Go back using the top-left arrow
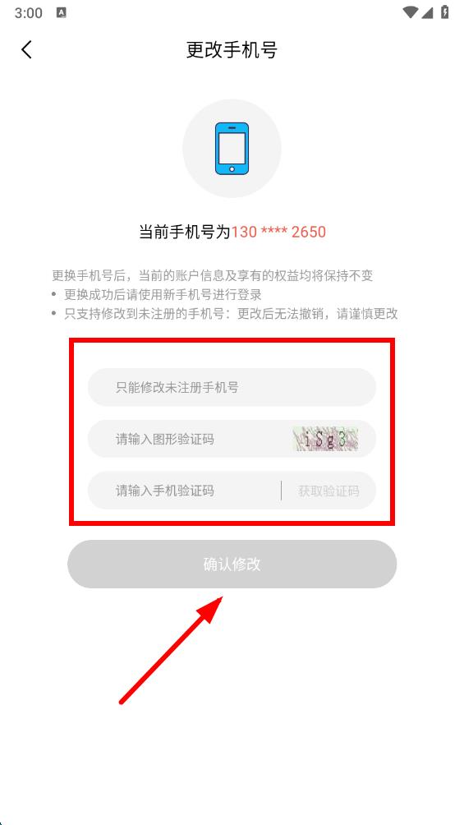 click(x=26, y=50)
